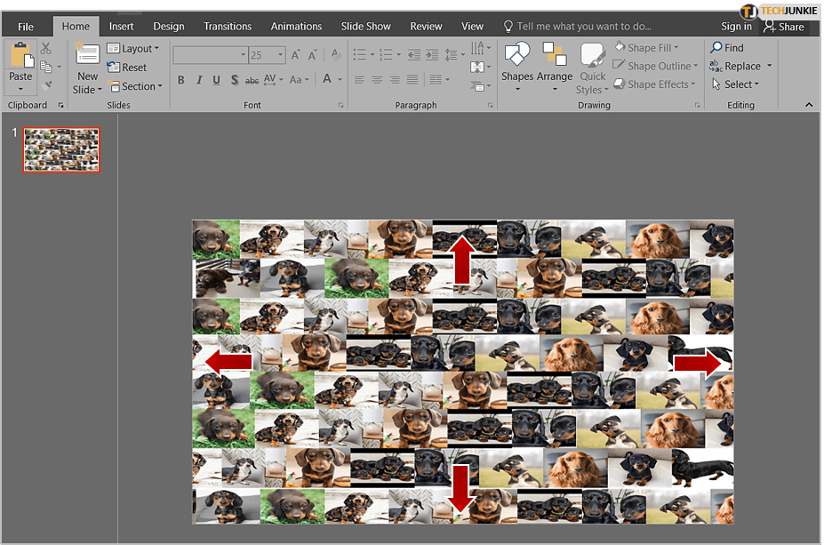The width and height of the screenshot is (824, 545).
Task: Select slide 1 thumbnail in the panel
Action: [x=61, y=149]
